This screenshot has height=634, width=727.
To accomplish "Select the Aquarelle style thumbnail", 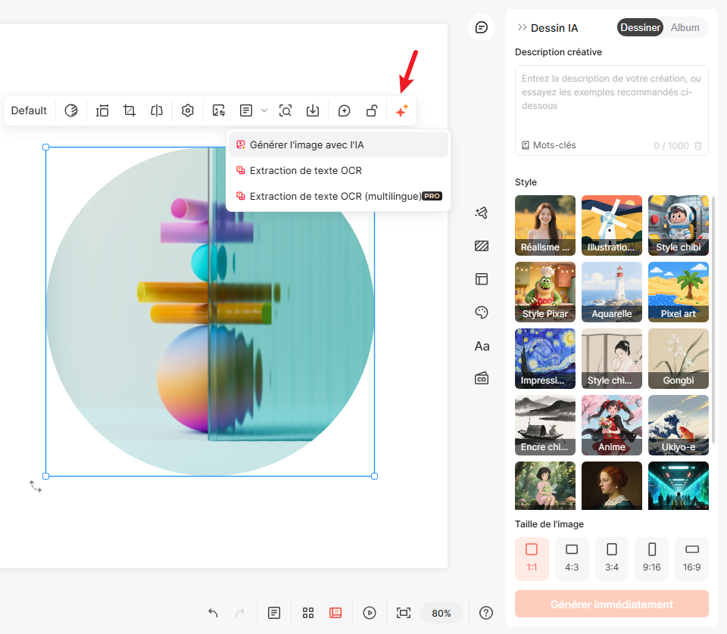I will [x=612, y=292].
